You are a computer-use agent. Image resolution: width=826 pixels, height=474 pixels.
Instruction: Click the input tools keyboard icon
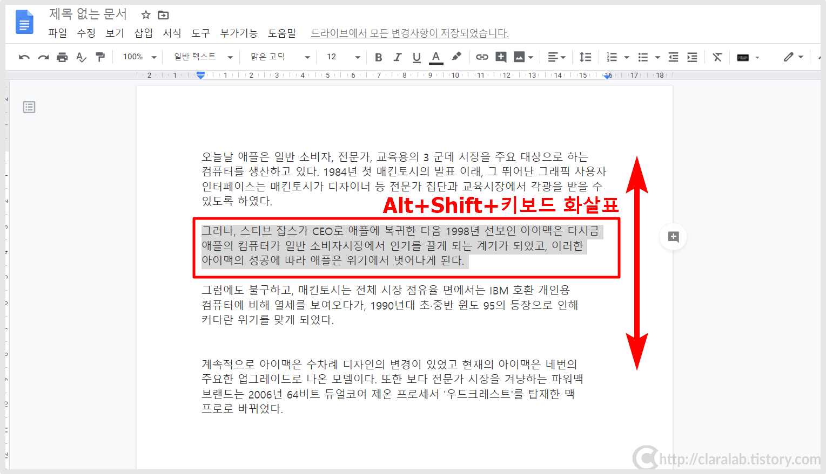click(743, 57)
